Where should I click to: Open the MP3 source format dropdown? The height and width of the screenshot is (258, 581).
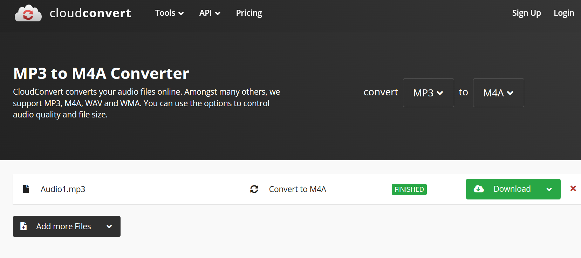[x=428, y=93]
